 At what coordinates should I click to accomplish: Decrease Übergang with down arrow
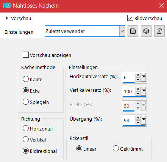click(x=138, y=123)
